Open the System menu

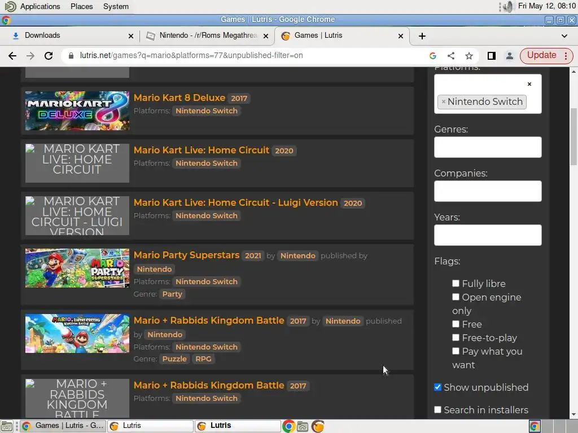coord(116,6)
